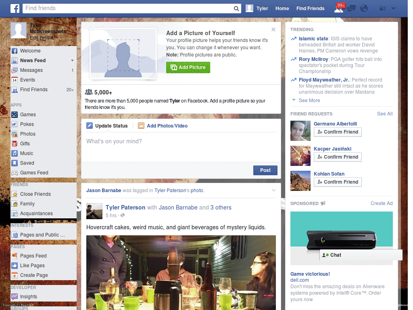Click Tyler Paterson's post avatar thumbnail
Viewport: 413px width, 310px height.
94,211
